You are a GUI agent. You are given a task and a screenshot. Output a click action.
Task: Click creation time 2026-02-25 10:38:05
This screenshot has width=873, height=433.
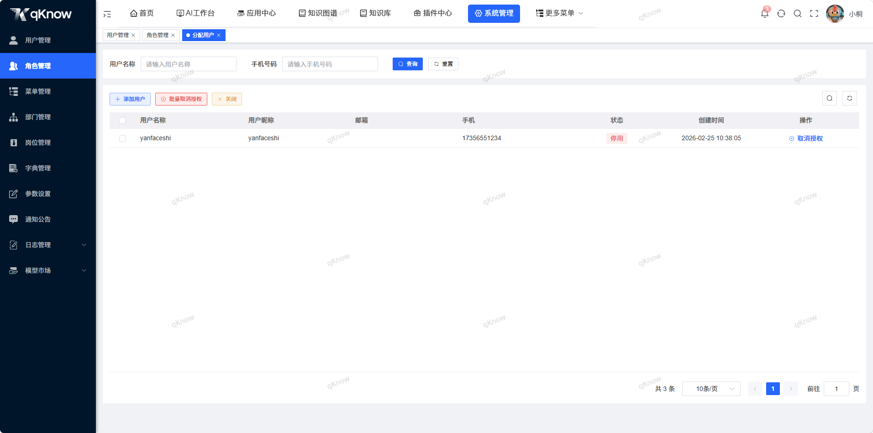(711, 138)
